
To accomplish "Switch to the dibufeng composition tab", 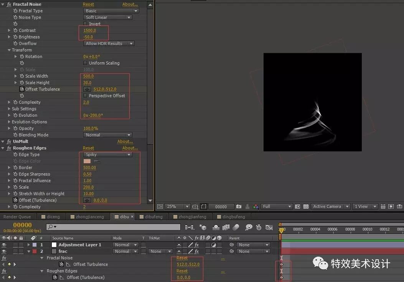I will 151,217.
